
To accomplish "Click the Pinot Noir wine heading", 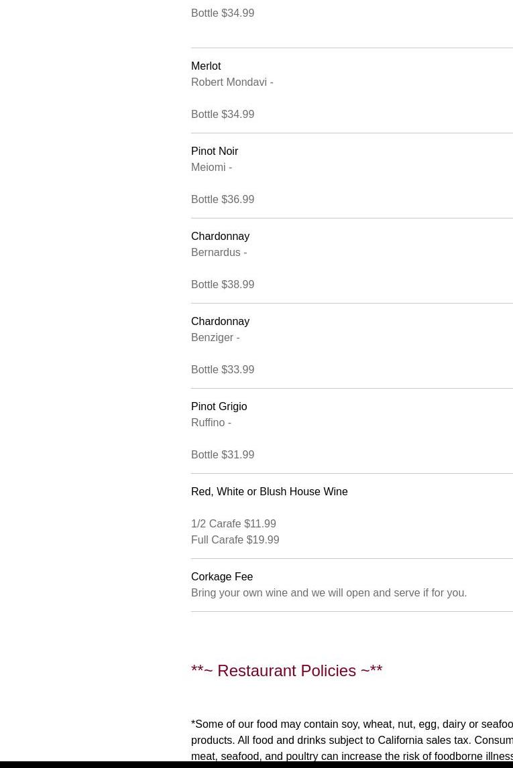I will click(215, 151).
